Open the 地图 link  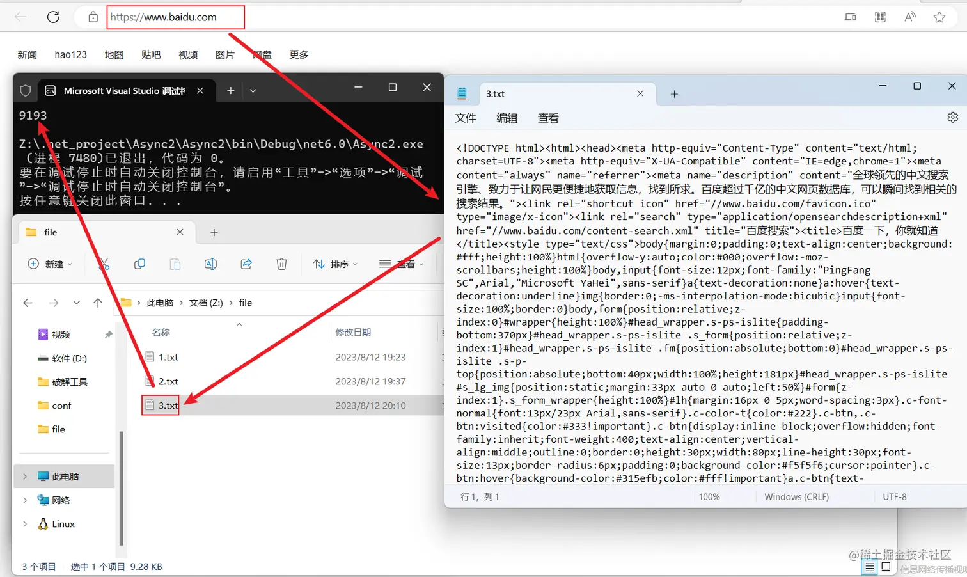pyautogui.click(x=114, y=55)
